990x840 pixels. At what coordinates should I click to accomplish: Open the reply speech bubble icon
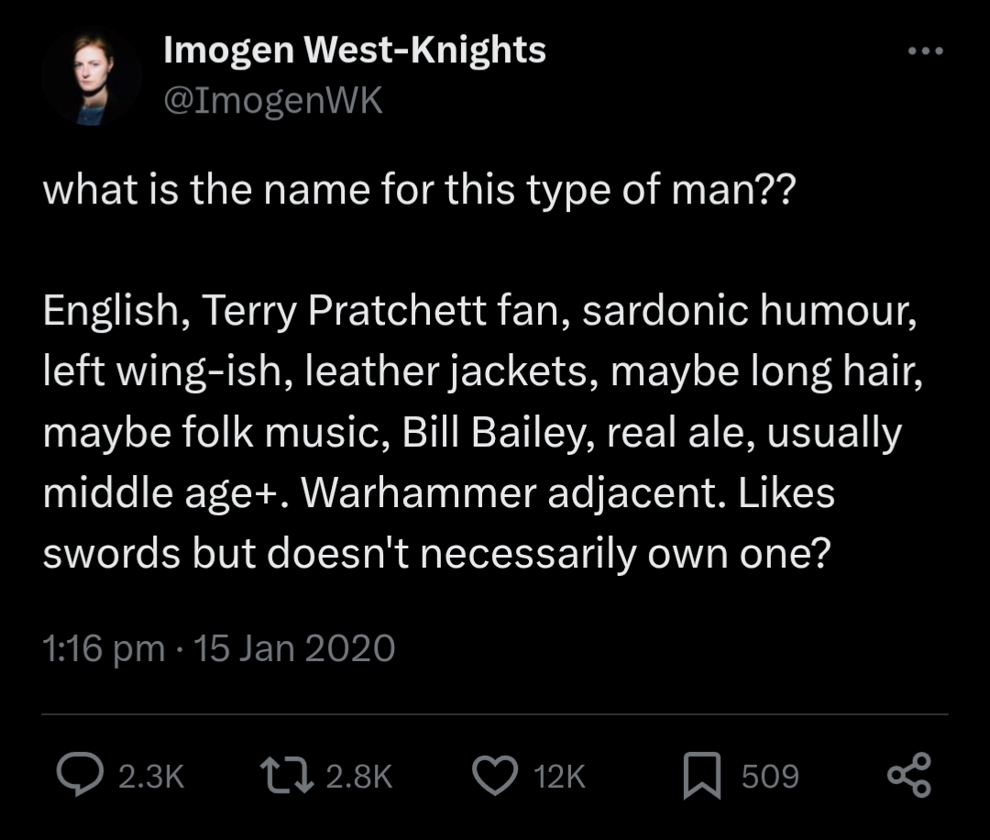pyautogui.click(x=81, y=776)
